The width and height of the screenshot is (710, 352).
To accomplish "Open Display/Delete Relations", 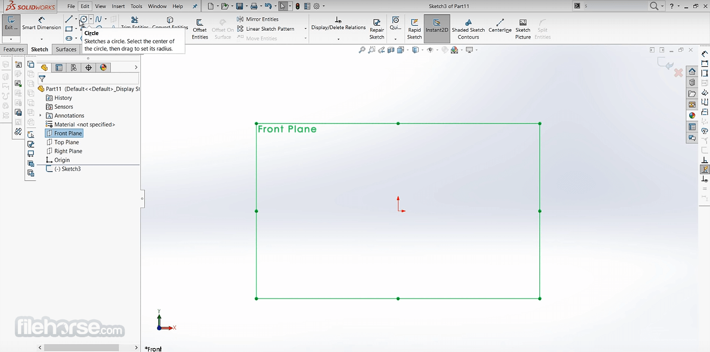I will pos(338,23).
